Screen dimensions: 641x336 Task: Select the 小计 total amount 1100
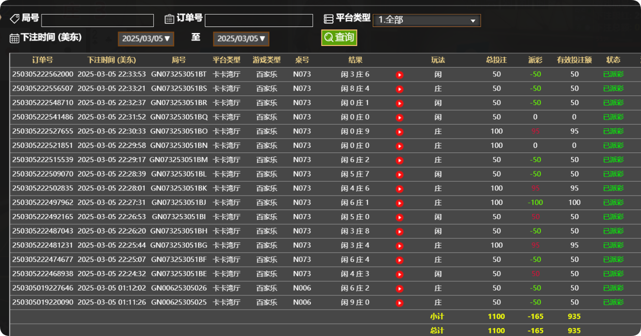496,316
